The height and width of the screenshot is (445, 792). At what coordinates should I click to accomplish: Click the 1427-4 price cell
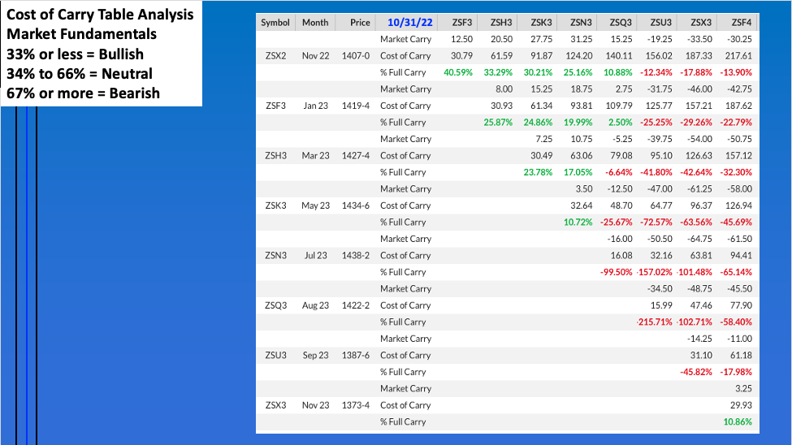356,156
